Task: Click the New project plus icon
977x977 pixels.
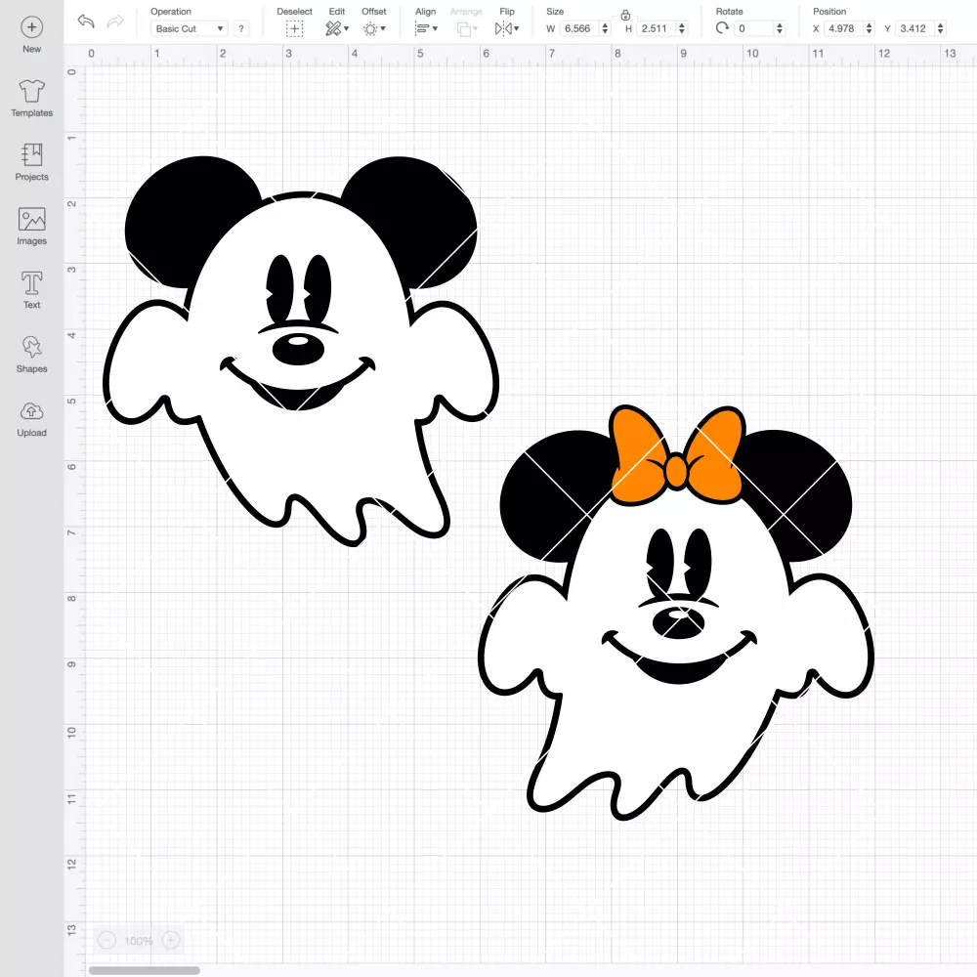Action: [32, 27]
